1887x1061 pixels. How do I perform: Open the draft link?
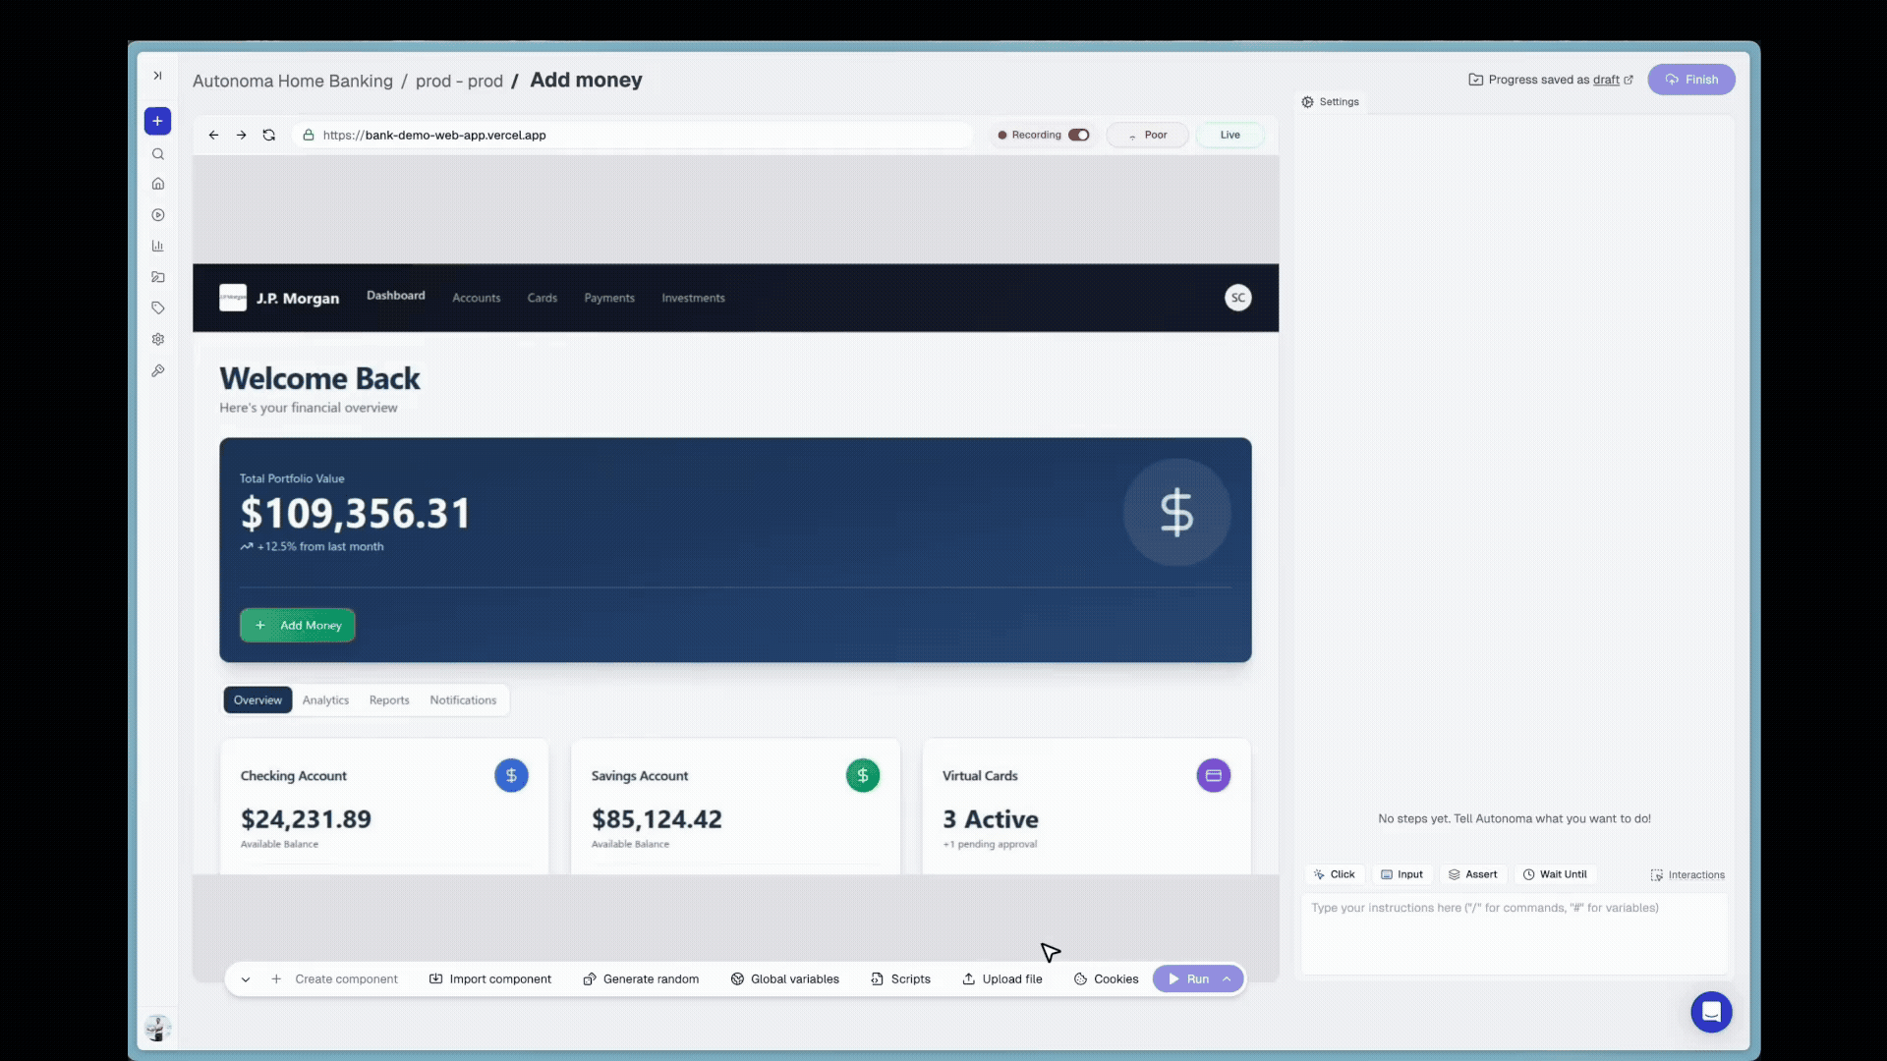coord(1606,81)
